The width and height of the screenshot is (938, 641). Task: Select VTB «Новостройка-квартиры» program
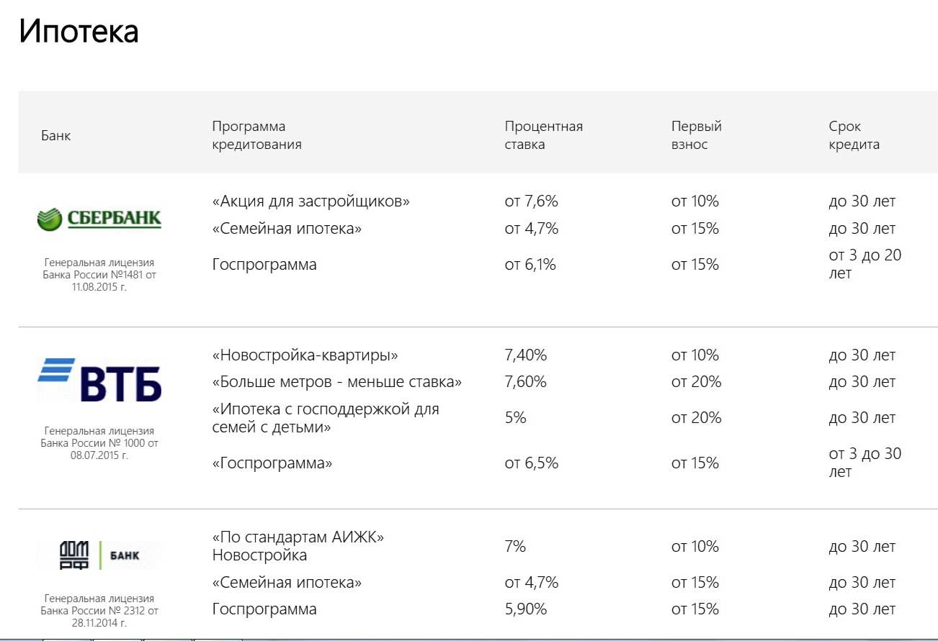click(x=305, y=355)
